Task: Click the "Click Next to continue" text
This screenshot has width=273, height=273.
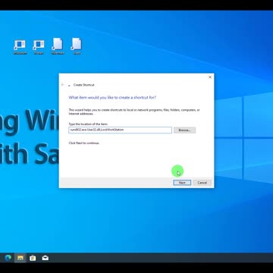Action: [84, 143]
